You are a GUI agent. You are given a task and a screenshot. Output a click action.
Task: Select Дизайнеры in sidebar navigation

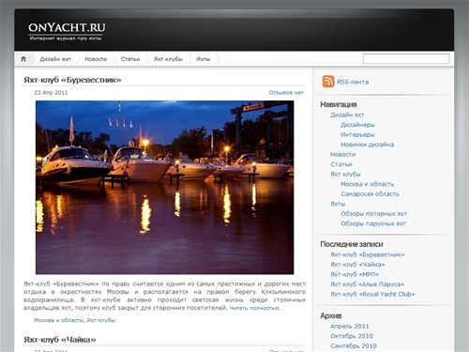coord(357,125)
